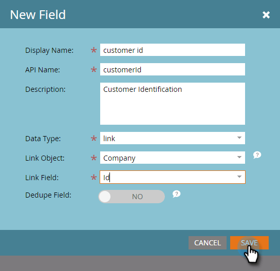
Task: Focus the Display Name input containing 'customer id'
Action: (x=173, y=50)
